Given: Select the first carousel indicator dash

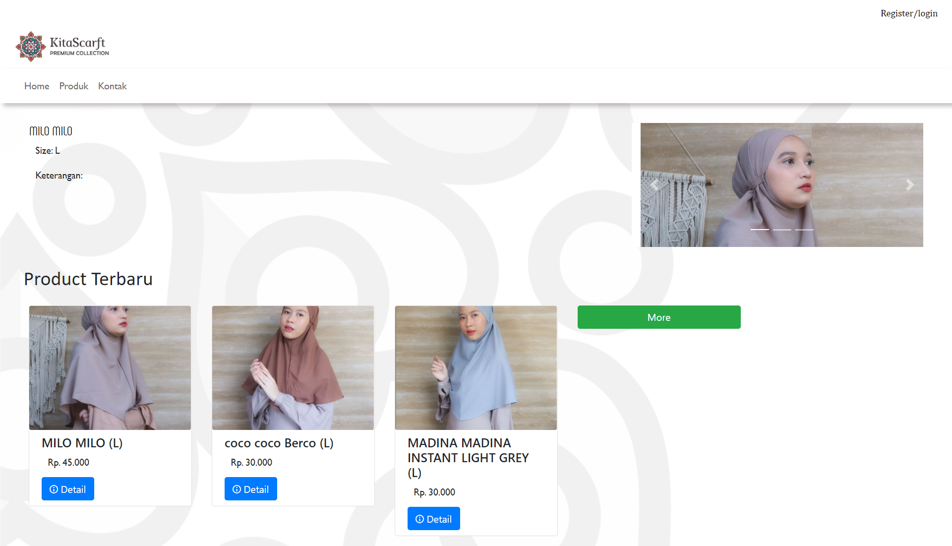Looking at the screenshot, I should [759, 230].
